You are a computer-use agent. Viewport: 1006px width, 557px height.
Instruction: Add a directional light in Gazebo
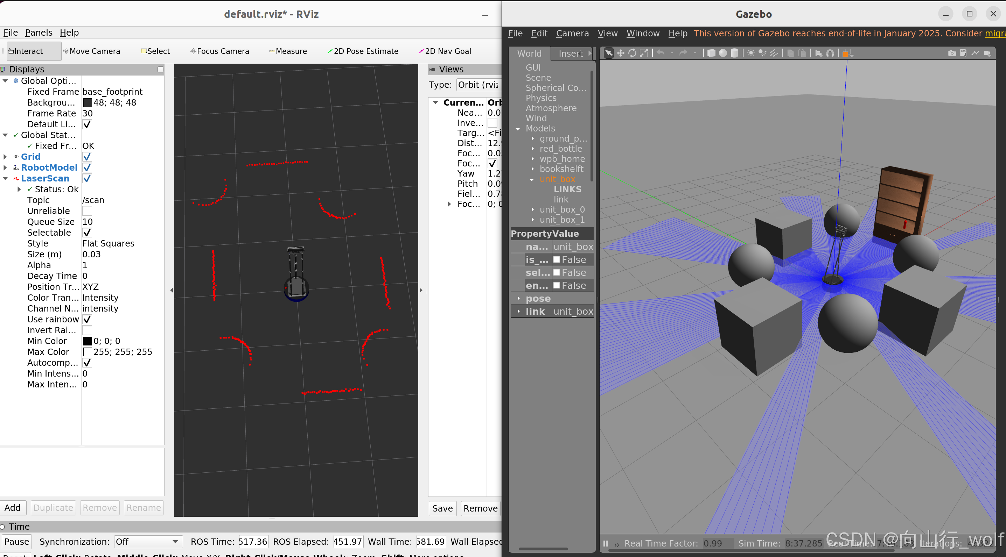[x=774, y=53]
